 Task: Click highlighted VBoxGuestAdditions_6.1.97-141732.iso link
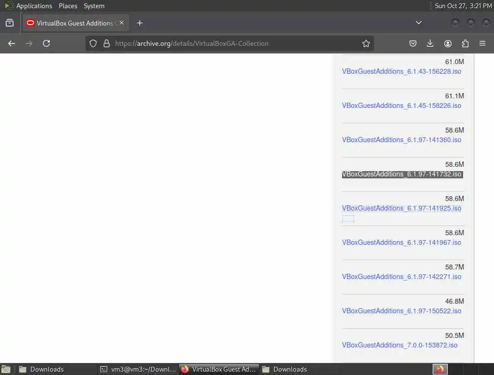click(402, 174)
